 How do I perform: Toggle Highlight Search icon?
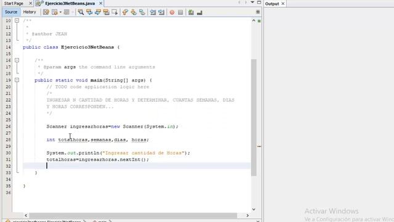[106, 12]
